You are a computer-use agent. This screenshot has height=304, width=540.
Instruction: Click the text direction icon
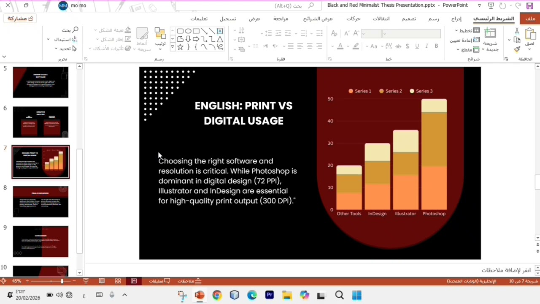coord(242,31)
